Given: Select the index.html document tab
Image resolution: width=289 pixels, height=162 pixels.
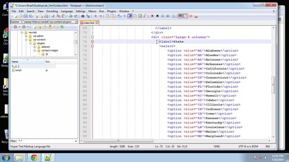Looking at the screenshot, I should click(x=89, y=23).
